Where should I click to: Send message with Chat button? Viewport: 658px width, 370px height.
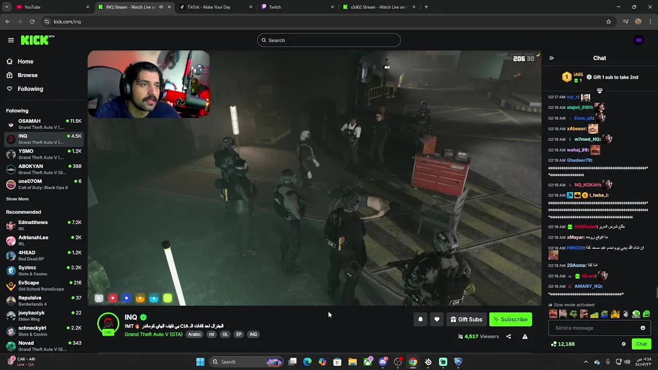click(641, 344)
